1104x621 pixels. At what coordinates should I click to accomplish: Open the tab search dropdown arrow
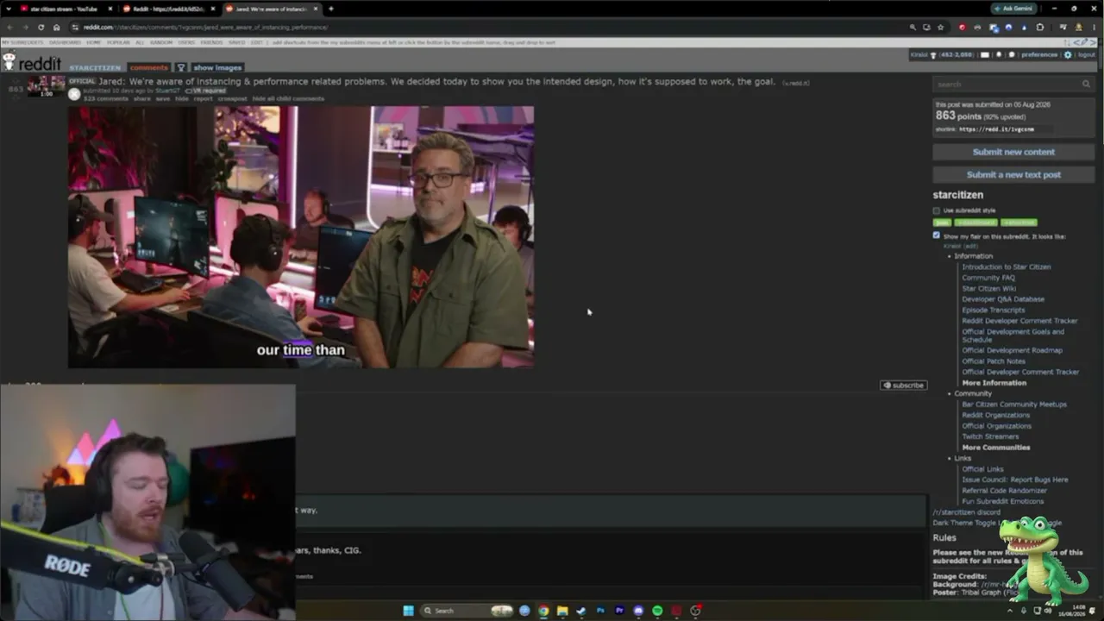click(9, 9)
